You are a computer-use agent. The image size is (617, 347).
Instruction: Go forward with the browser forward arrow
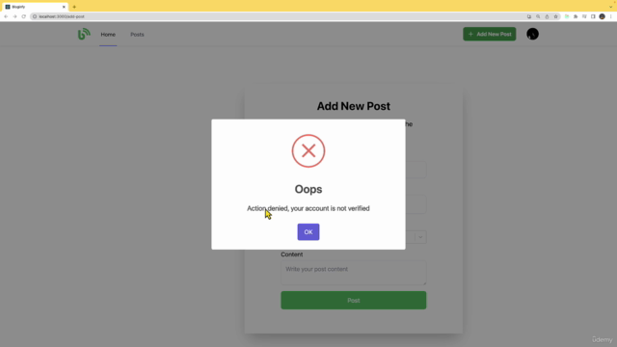click(x=14, y=16)
